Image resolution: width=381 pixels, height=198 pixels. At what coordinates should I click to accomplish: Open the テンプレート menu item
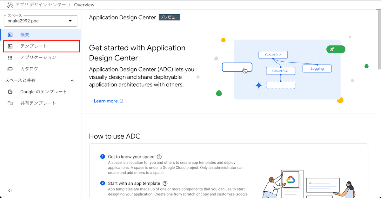click(41, 46)
